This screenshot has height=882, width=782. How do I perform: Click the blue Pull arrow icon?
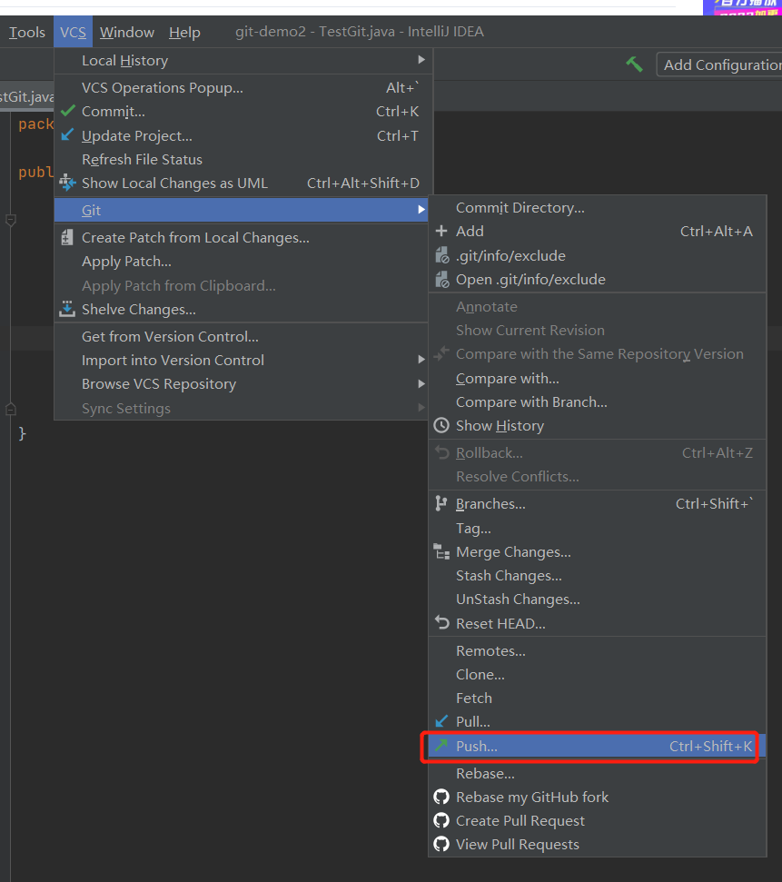441,720
